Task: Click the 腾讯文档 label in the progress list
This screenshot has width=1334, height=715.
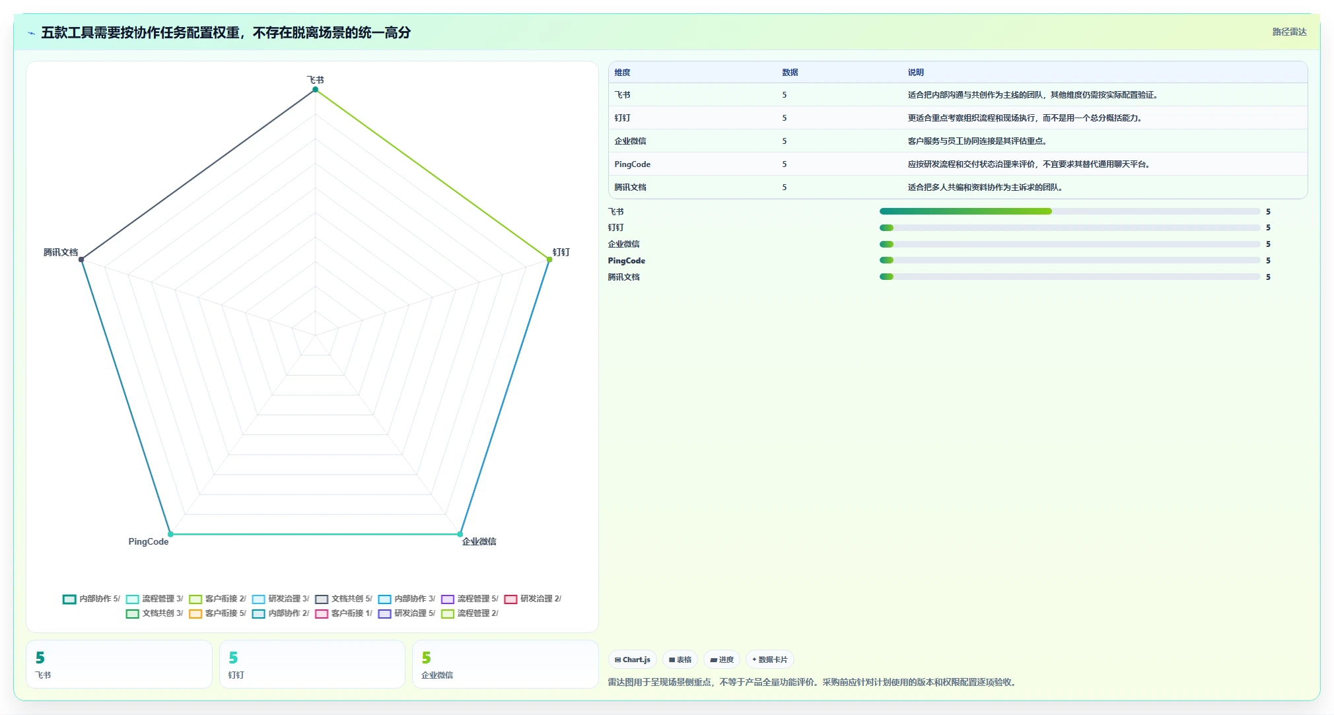Action: (623, 277)
